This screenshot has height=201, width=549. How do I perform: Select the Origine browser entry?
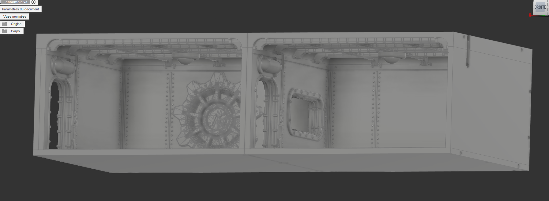16,24
